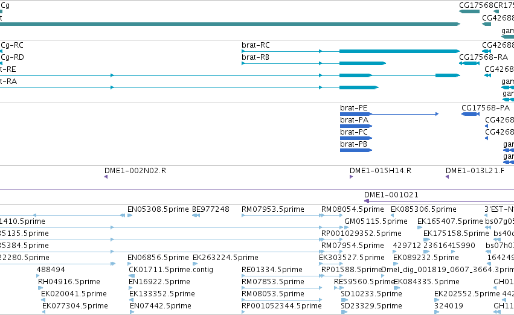514x315 pixels.
Task: Click the DME1-002N02.R clone end label
Action: click(x=135, y=171)
